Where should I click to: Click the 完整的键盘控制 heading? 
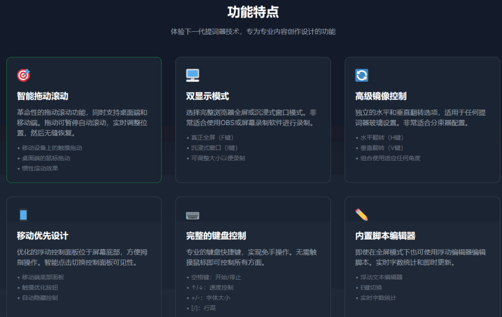[x=216, y=236]
